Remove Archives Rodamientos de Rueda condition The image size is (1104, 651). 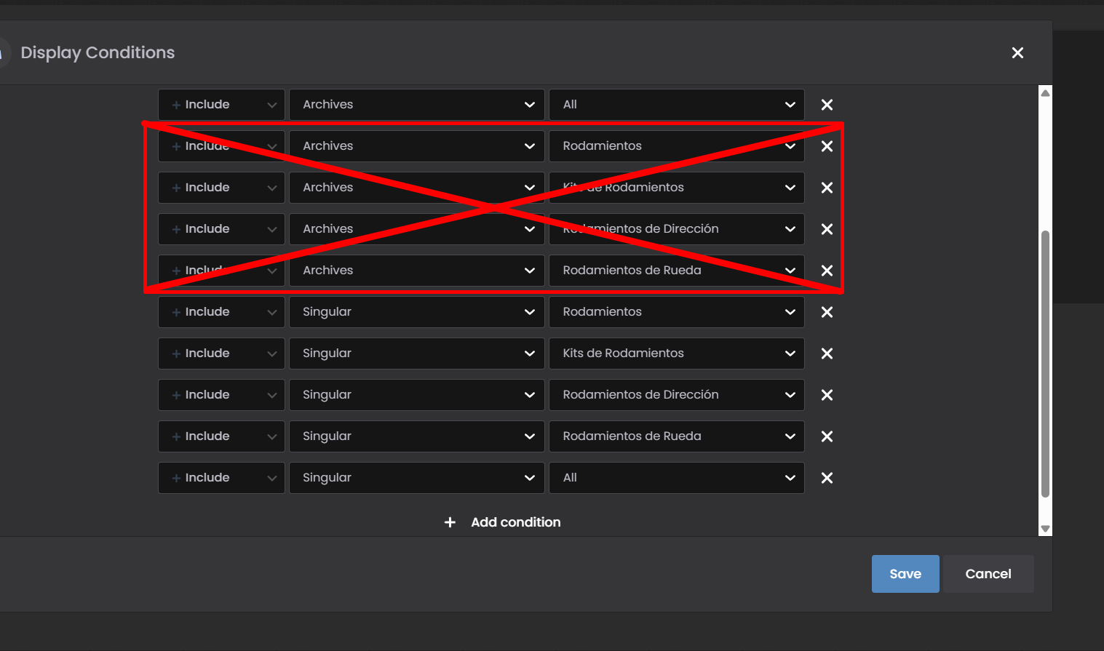827,271
